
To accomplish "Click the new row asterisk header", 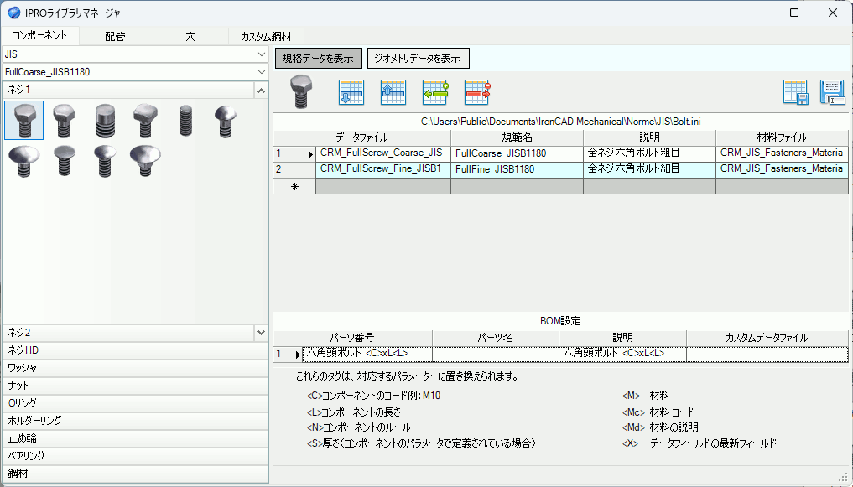I will [294, 186].
